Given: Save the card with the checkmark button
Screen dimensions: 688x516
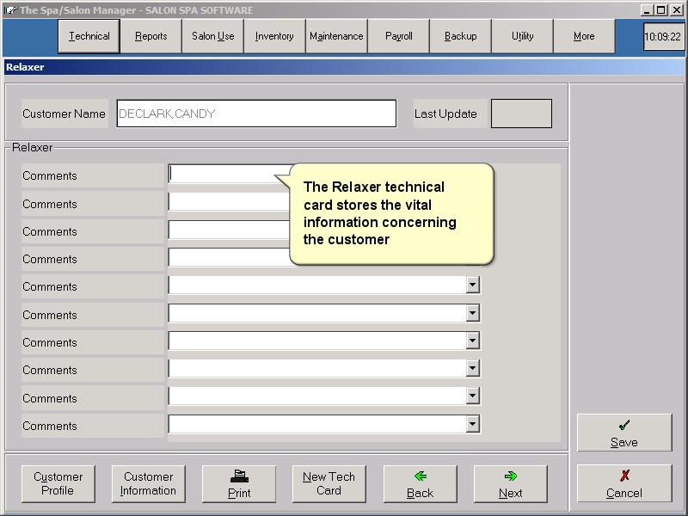Looking at the screenshot, I should tap(623, 433).
